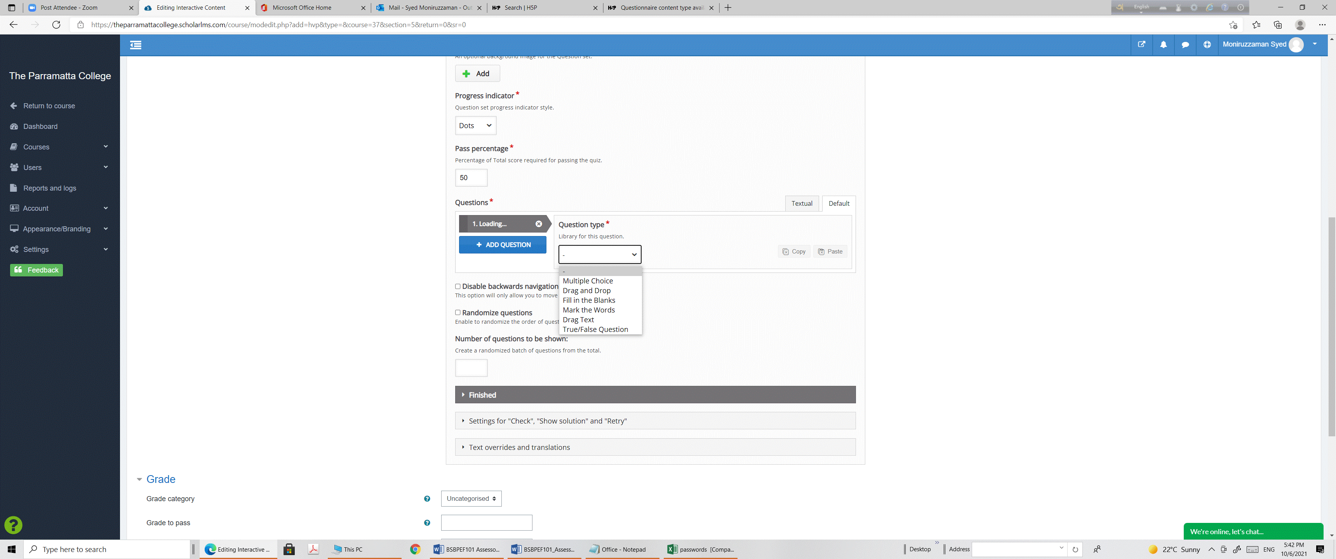1336x559 pixels.
Task: Open Google Chrome from taskbar
Action: point(415,549)
